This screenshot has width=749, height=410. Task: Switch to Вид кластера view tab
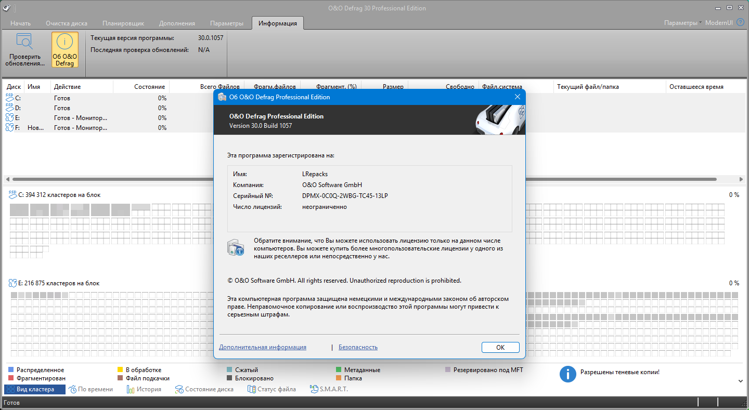35,389
